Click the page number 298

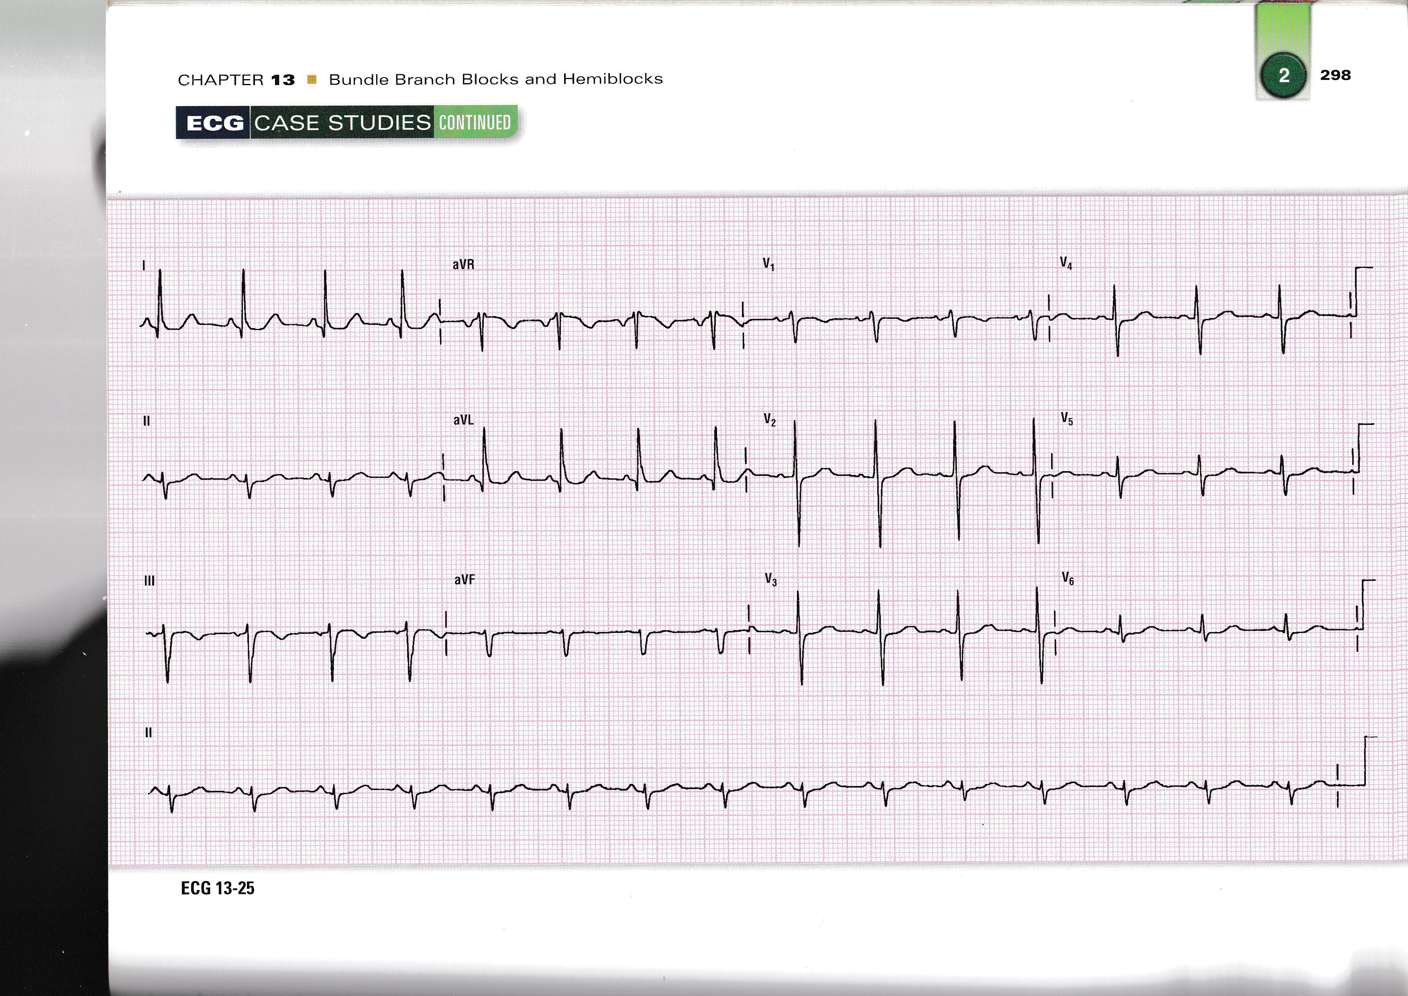(1335, 76)
